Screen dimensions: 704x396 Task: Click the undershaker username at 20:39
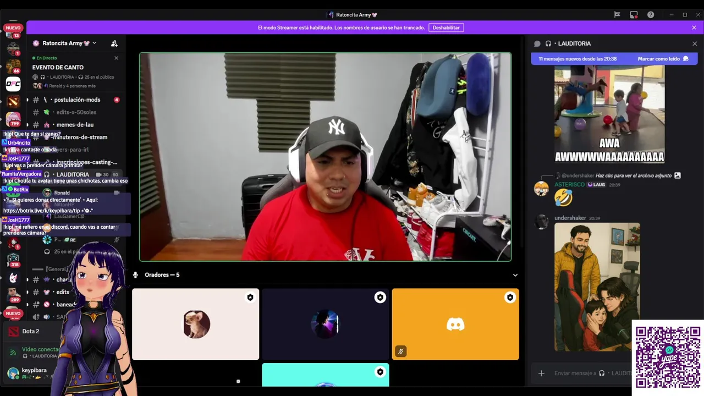pos(570,218)
